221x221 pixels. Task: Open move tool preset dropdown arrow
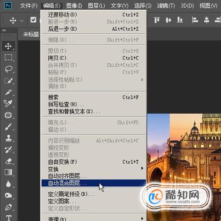[x=22, y=20]
